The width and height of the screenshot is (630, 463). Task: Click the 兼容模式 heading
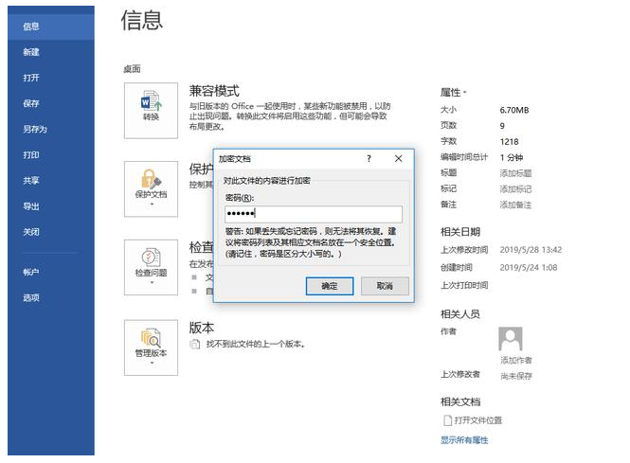click(214, 91)
